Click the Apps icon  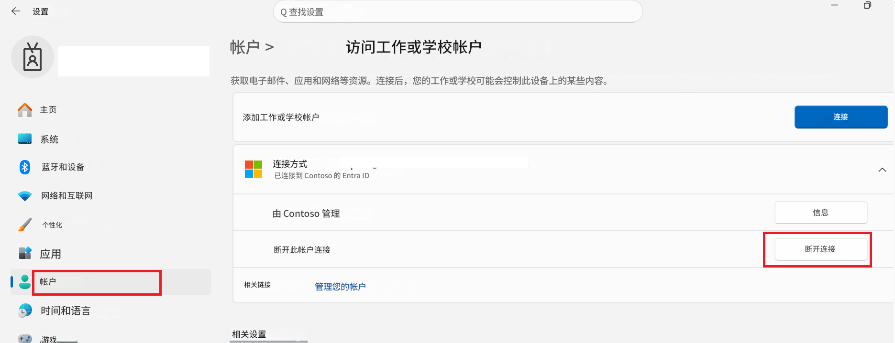25,253
